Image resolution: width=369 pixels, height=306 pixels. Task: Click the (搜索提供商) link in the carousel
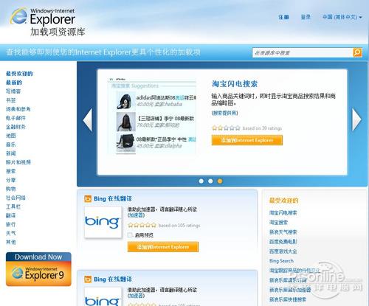coord(224,113)
